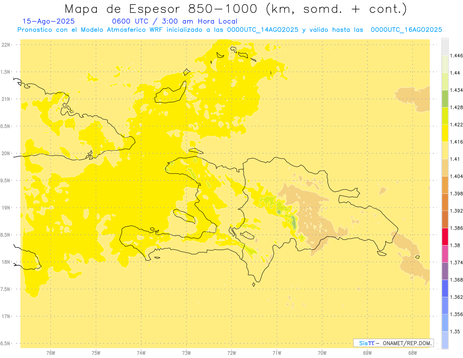Click the "22N" latitude label
463x358 pixels.
pyautogui.click(x=6, y=45)
